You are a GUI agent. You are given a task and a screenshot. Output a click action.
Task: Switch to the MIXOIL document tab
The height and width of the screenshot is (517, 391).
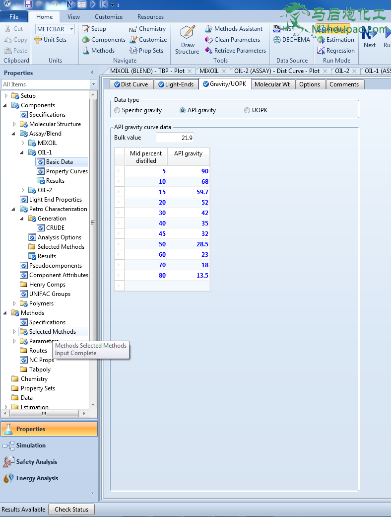click(209, 71)
